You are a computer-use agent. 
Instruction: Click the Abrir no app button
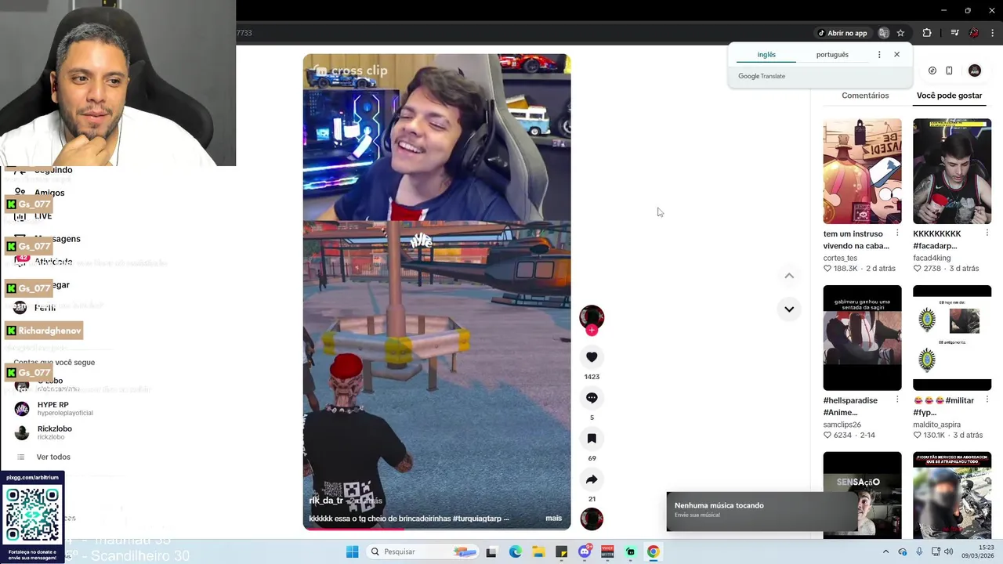(842, 33)
